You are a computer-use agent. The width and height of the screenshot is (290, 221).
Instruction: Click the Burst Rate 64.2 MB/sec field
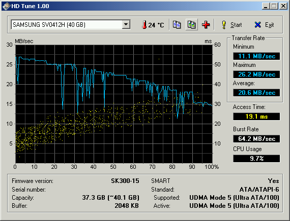coord(256,138)
